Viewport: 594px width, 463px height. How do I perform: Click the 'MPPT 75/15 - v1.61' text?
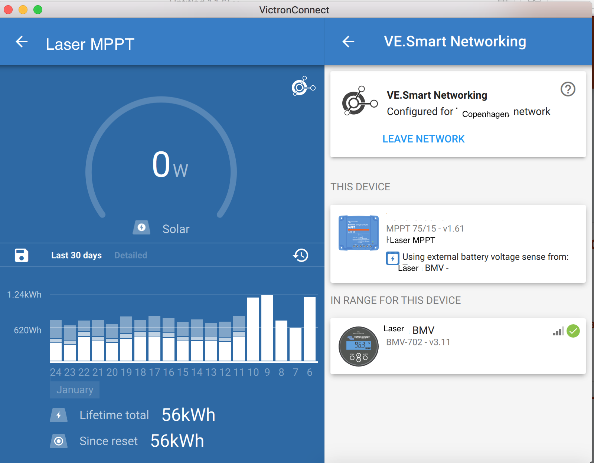click(x=425, y=229)
